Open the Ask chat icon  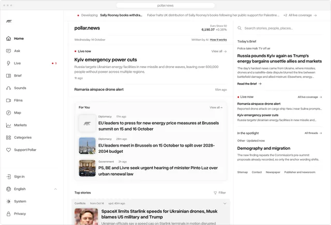pos(8,51)
